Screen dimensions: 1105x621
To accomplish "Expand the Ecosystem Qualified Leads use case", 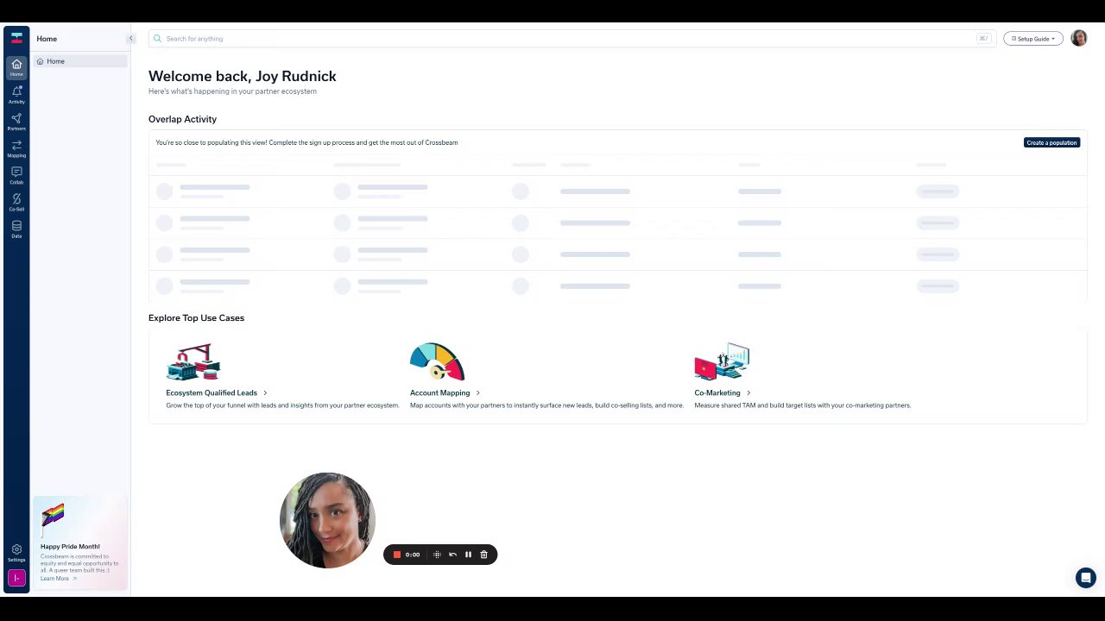I will (x=217, y=392).
